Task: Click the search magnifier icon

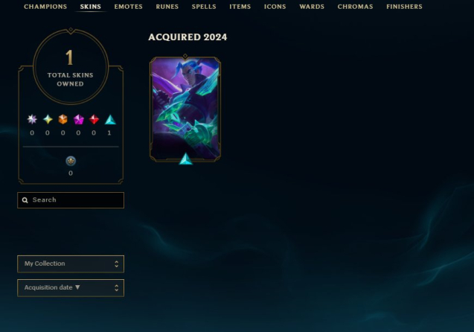Action: click(25, 200)
